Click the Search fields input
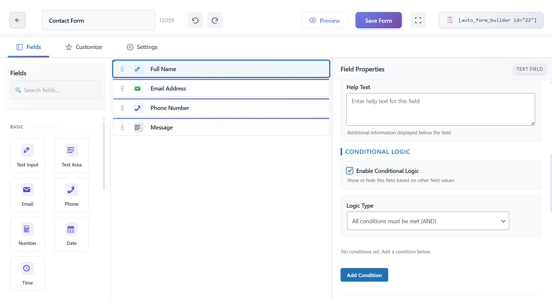 (55, 90)
